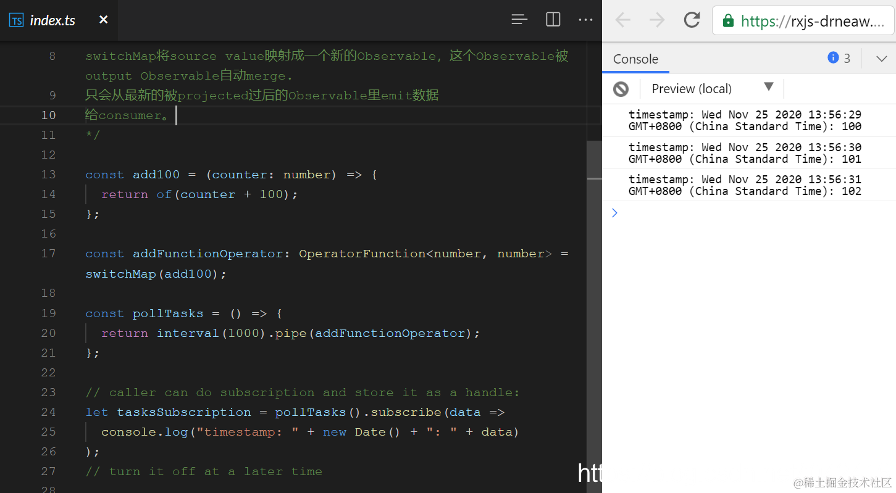Click the TypeScript file icon on index.ts tab
896x493 pixels.
click(x=16, y=20)
